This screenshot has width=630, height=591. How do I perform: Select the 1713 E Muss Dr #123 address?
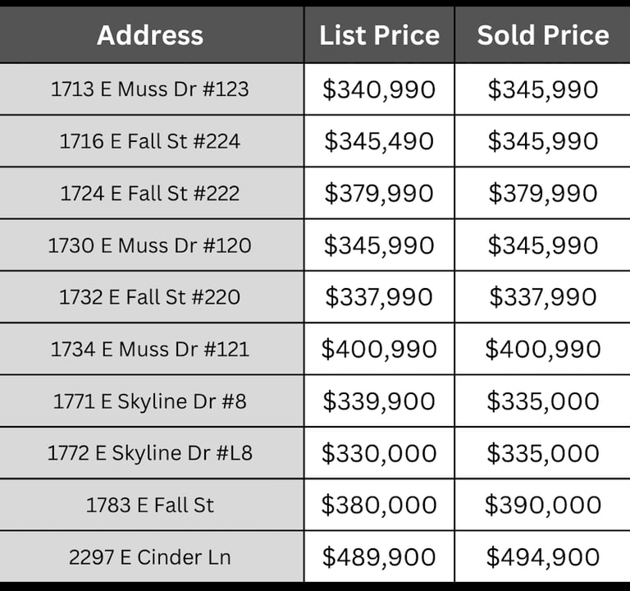pyautogui.click(x=150, y=89)
